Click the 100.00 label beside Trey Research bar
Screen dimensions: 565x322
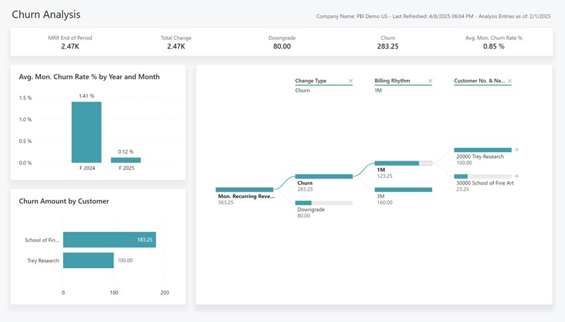(x=125, y=260)
